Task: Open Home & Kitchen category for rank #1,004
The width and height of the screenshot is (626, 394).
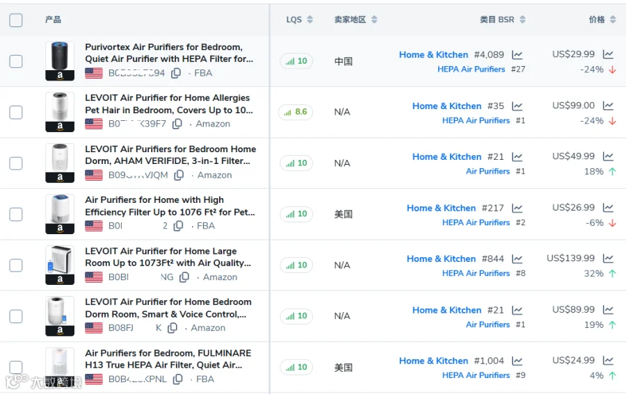Action: pyautogui.click(x=433, y=361)
